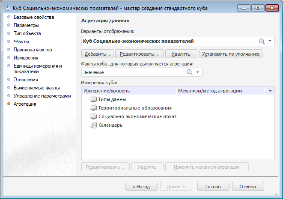Click the wizard window icon in title bar
The width and height of the screenshot is (283, 199).
7,7
